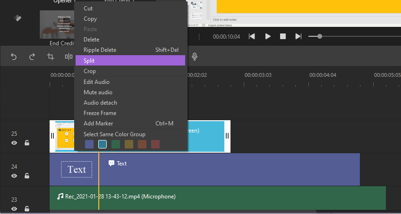Select the Crop tool in toolbar
The height and width of the screenshot is (214, 401).
pos(51,57)
